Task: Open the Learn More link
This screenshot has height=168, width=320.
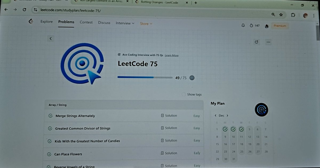Action: click(172, 55)
